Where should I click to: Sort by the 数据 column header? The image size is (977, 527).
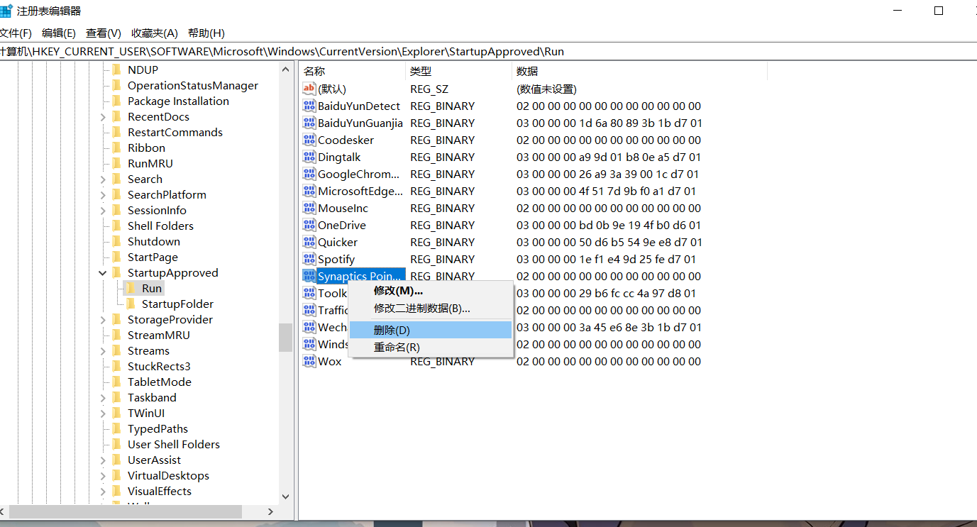(639, 71)
